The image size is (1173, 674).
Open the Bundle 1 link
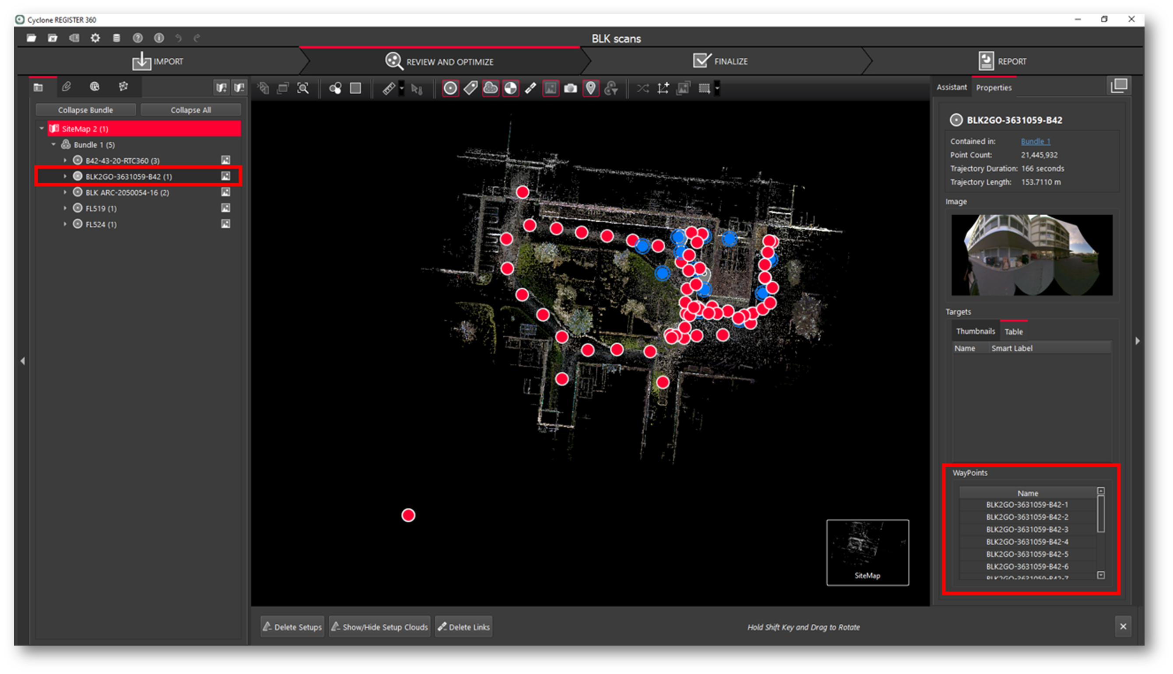click(x=1036, y=141)
